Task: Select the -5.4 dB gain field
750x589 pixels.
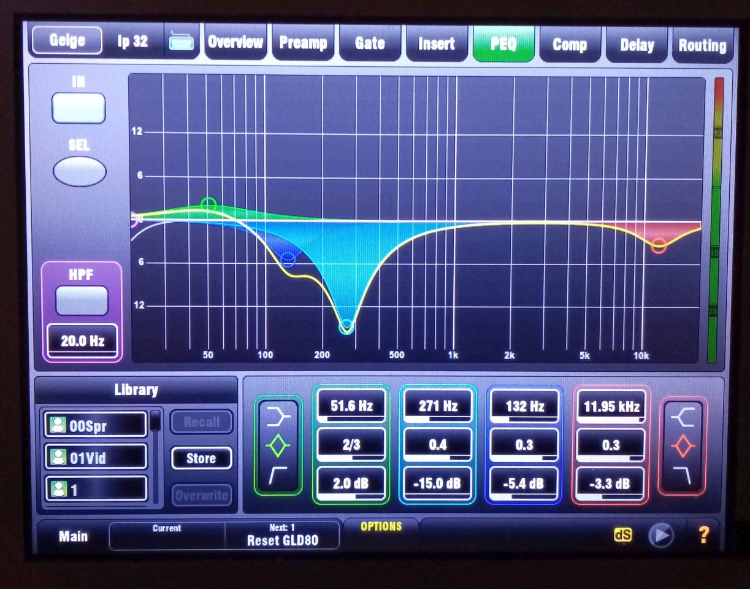Action: point(524,483)
